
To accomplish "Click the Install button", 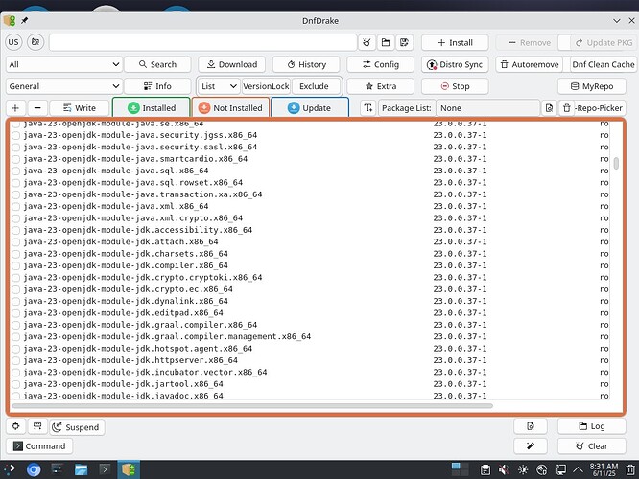I will coord(455,43).
